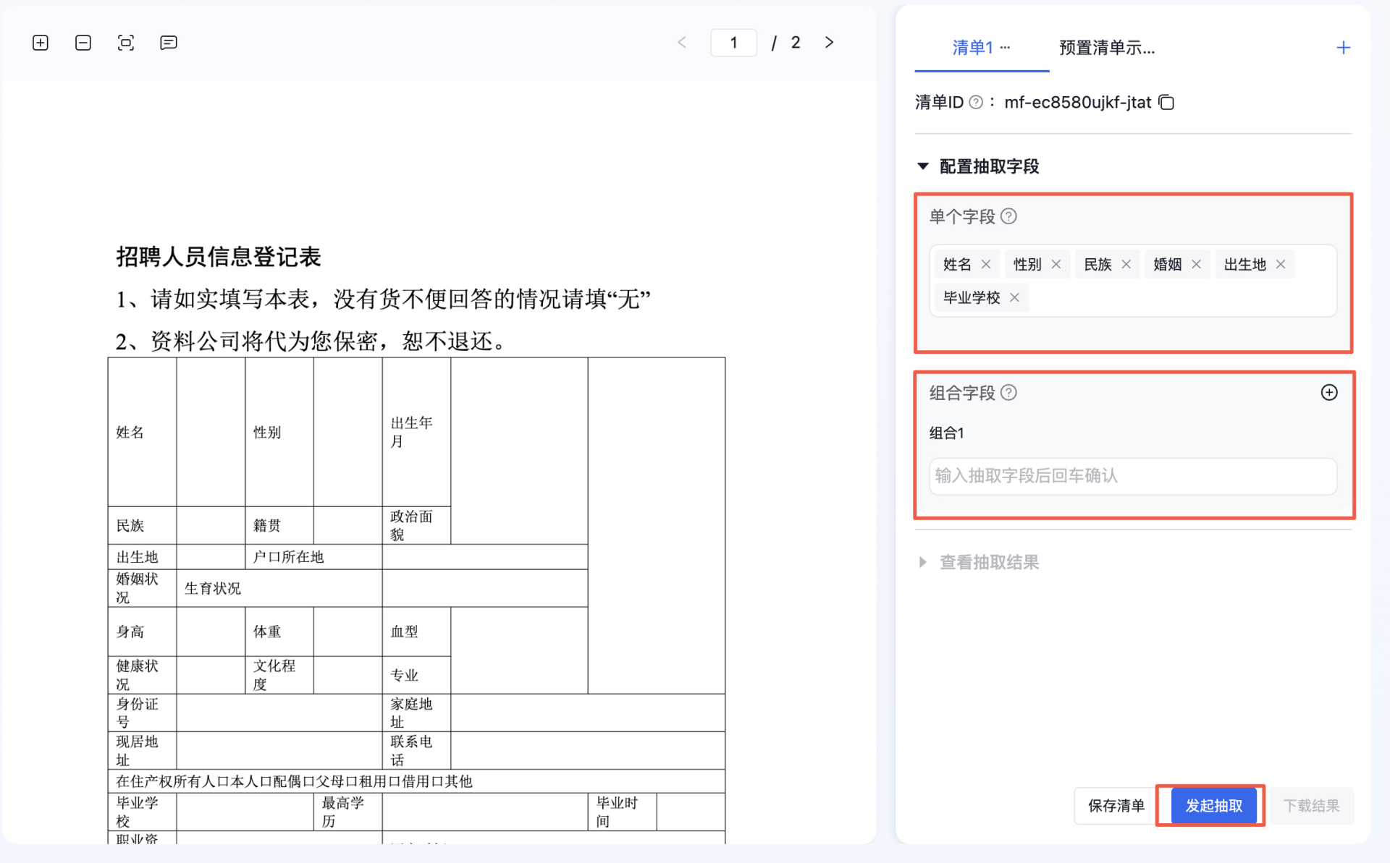This screenshot has height=863, width=1390.
Task: Remove the 姓名 field tag
Action: [986, 265]
